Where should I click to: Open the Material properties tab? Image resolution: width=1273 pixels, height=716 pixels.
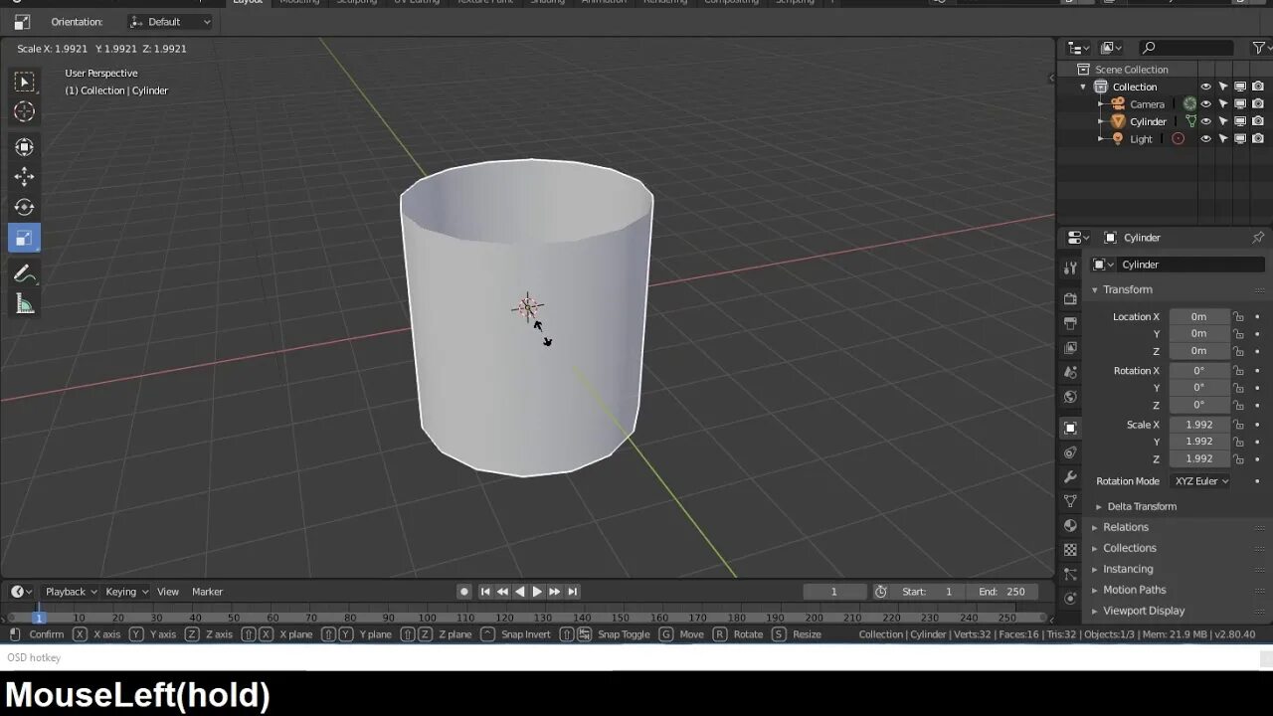[x=1070, y=525]
